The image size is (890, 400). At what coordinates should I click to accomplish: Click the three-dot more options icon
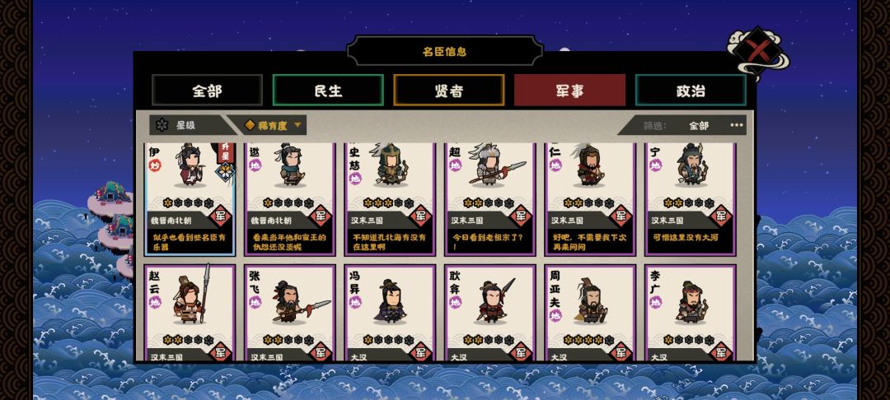pyautogui.click(x=737, y=125)
